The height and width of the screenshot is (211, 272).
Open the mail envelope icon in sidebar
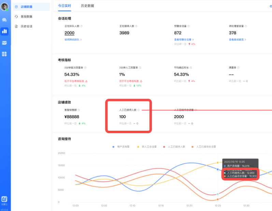tap(4, 43)
